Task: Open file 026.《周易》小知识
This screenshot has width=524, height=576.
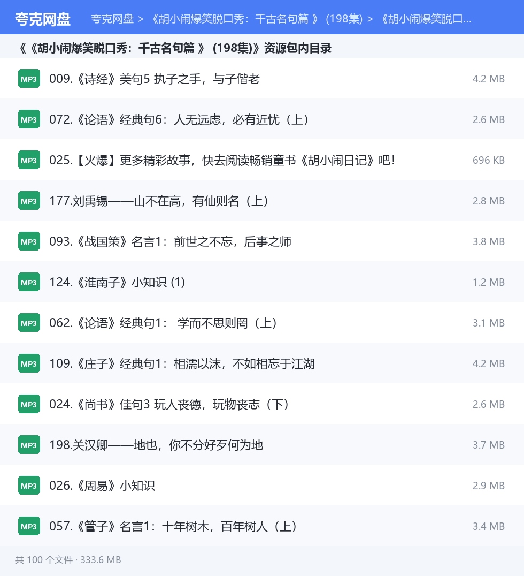Action: 102,486
